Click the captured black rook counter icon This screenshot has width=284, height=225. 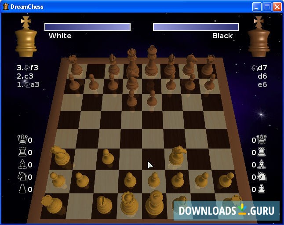[22, 152]
